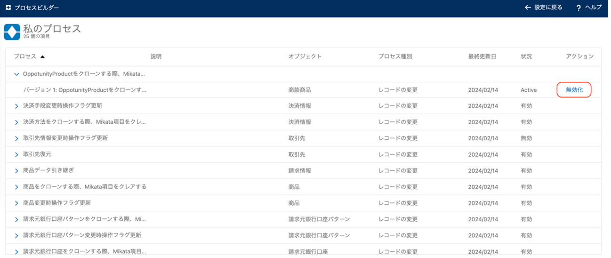Image resolution: width=611 pixels, height=258 pixels.
Task: Go back via 設定に戻る link
Action: point(548,8)
